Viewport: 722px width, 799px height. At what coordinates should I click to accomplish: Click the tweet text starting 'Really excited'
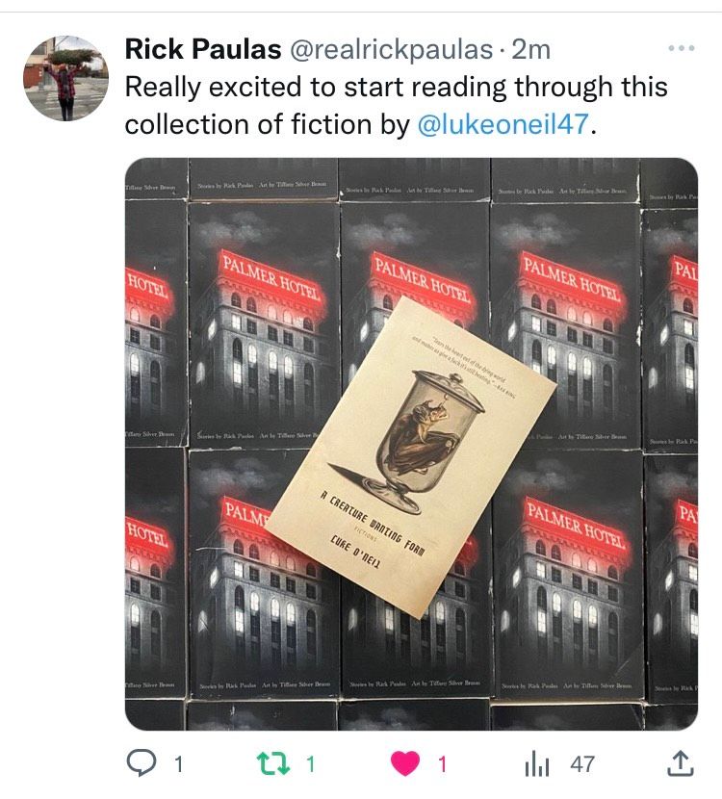click(x=396, y=106)
